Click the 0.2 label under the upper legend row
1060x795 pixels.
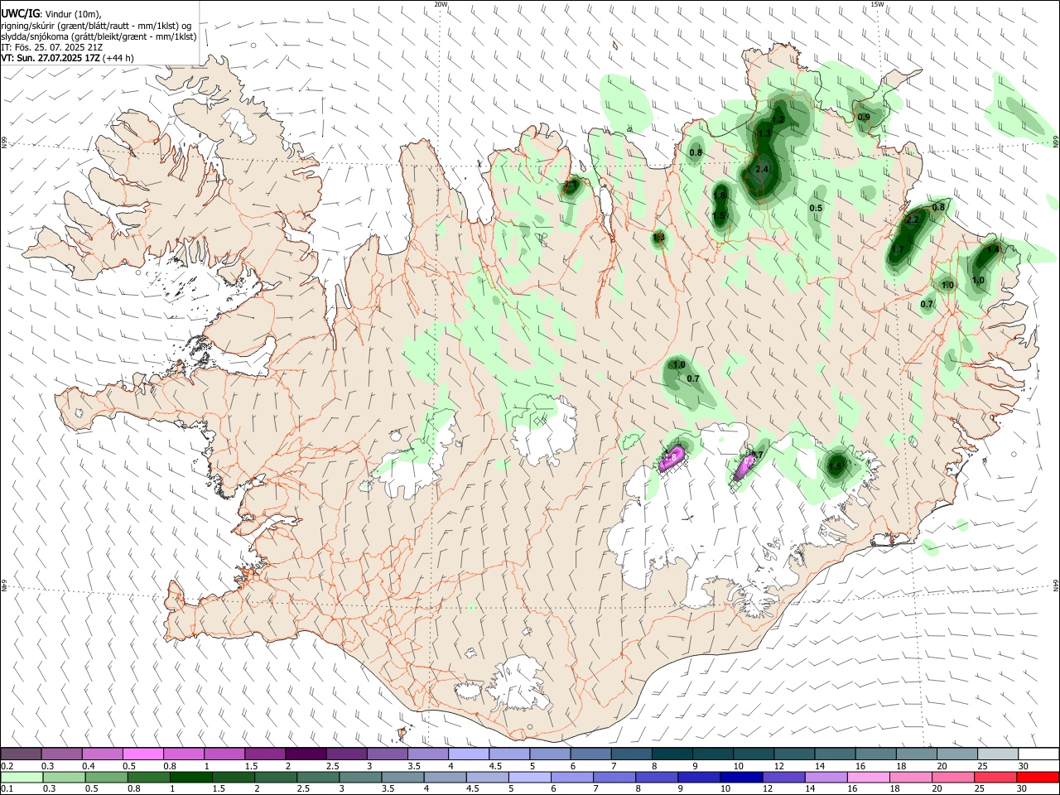(x=7, y=766)
